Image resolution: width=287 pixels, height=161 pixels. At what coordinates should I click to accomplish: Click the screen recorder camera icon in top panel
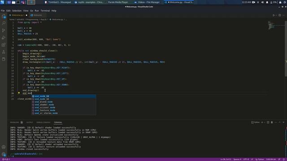253,2
